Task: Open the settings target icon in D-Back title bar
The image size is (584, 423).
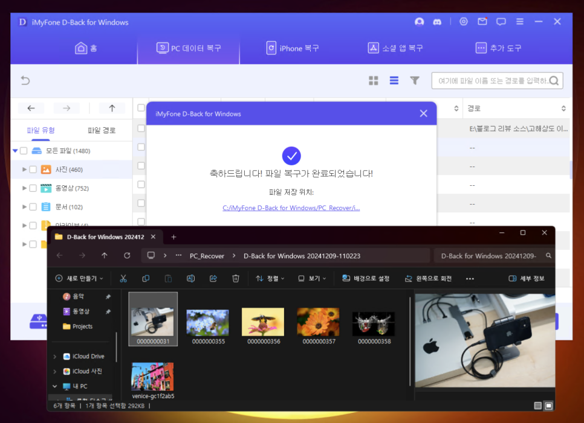Action: pyautogui.click(x=464, y=22)
